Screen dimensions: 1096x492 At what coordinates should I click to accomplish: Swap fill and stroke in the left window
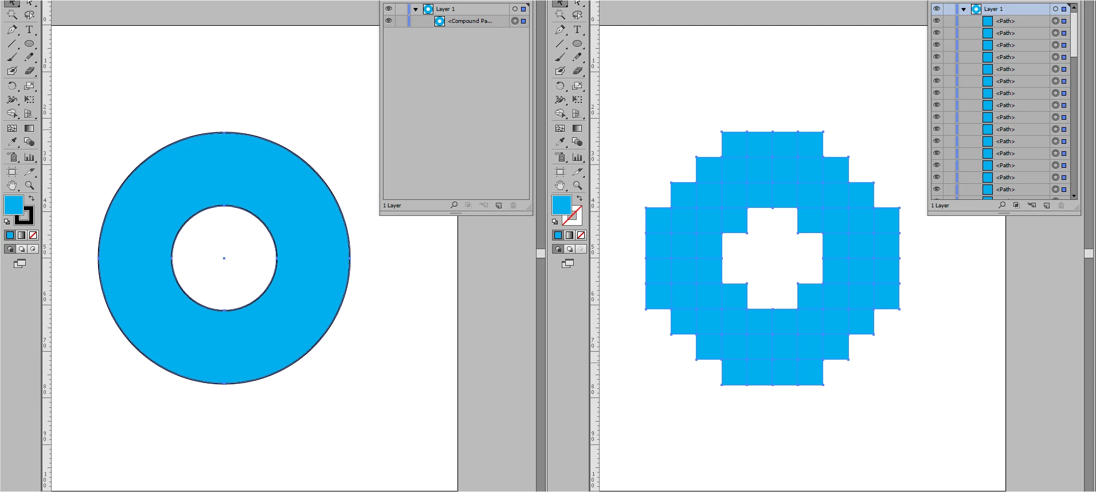[x=32, y=198]
